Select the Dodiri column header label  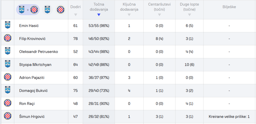pos(75,7)
